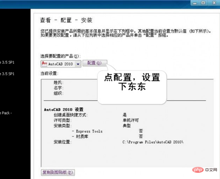The width and height of the screenshot is (220, 179).
Task: Click the Pack - entry in left sidebar
Action: 6,113
